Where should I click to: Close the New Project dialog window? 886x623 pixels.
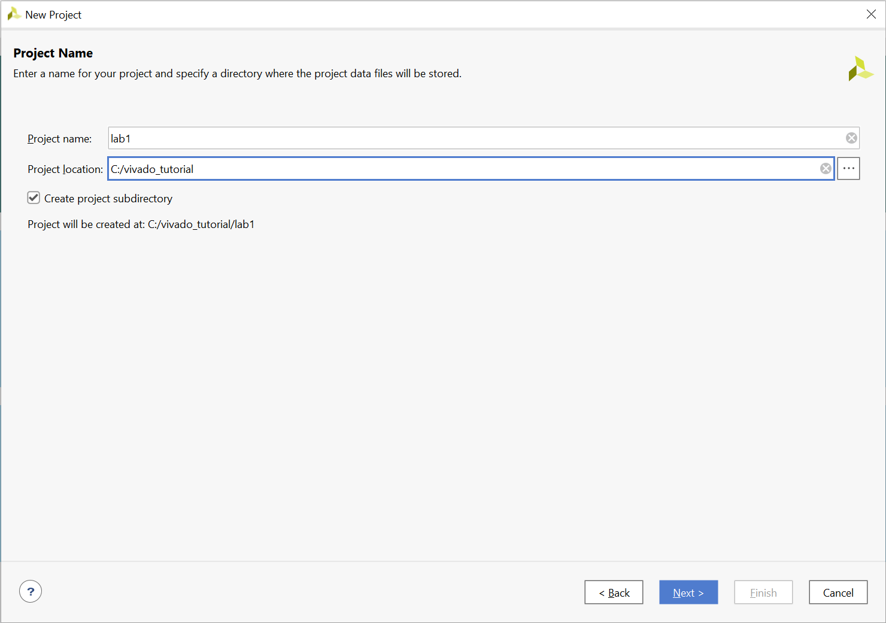(x=871, y=14)
